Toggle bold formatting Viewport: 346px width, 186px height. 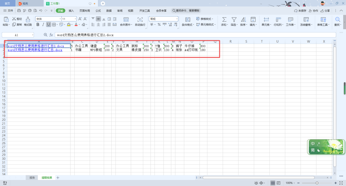coord(38,25)
